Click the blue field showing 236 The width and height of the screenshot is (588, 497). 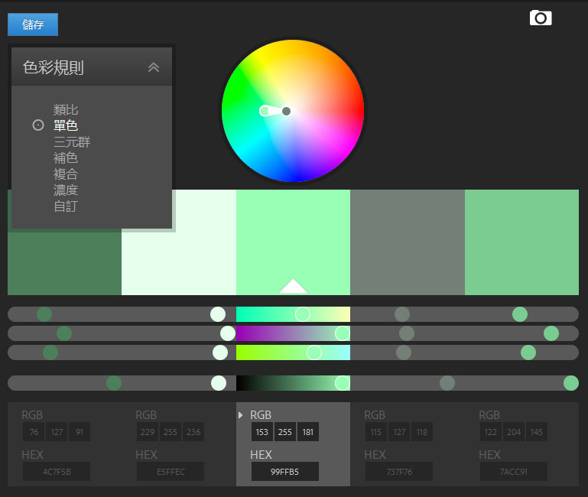(x=193, y=432)
